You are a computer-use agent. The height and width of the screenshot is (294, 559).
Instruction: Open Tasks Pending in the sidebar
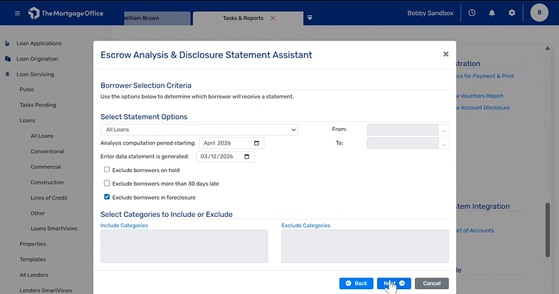[x=38, y=105]
